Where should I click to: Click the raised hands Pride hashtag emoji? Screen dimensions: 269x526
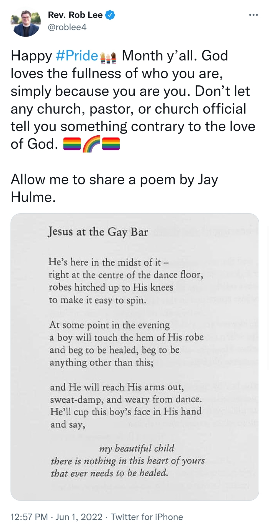point(108,57)
